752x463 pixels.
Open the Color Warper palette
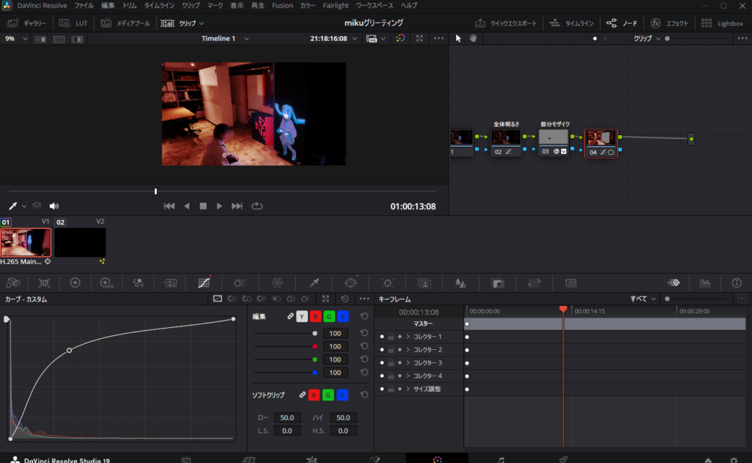tap(240, 282)
